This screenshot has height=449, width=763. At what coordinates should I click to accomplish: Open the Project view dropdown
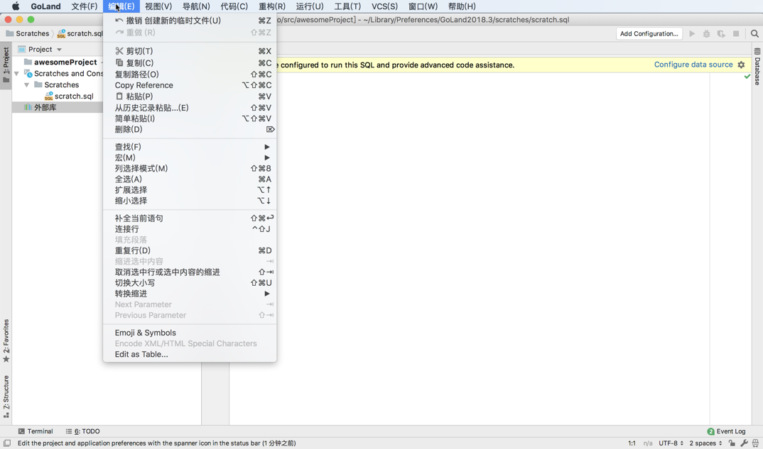tap(40, 49)
